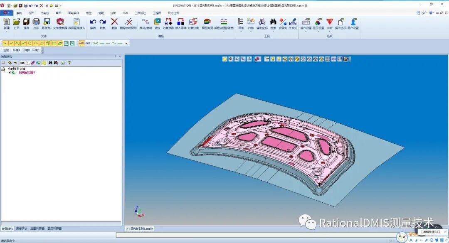Open the 文件搜索器 file searcher

click(x=60, y=22)
